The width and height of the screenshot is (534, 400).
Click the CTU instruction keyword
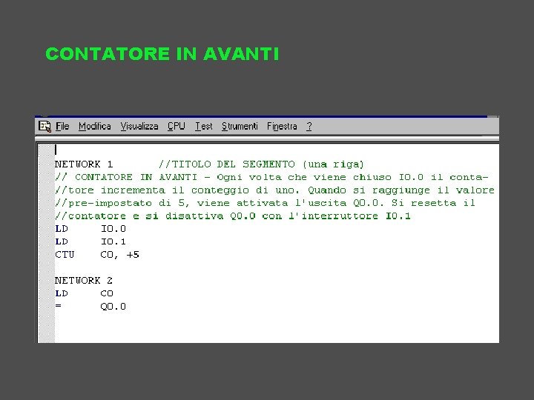(x=65, y=255)
